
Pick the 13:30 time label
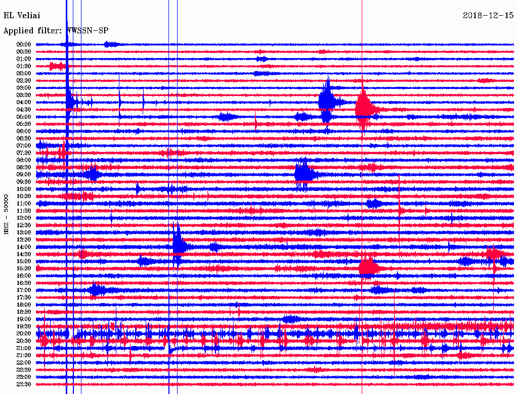pos(24,239)
